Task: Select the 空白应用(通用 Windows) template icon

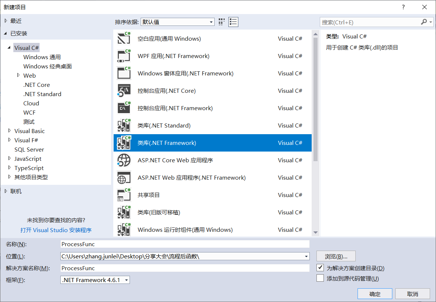Action: 124,39
